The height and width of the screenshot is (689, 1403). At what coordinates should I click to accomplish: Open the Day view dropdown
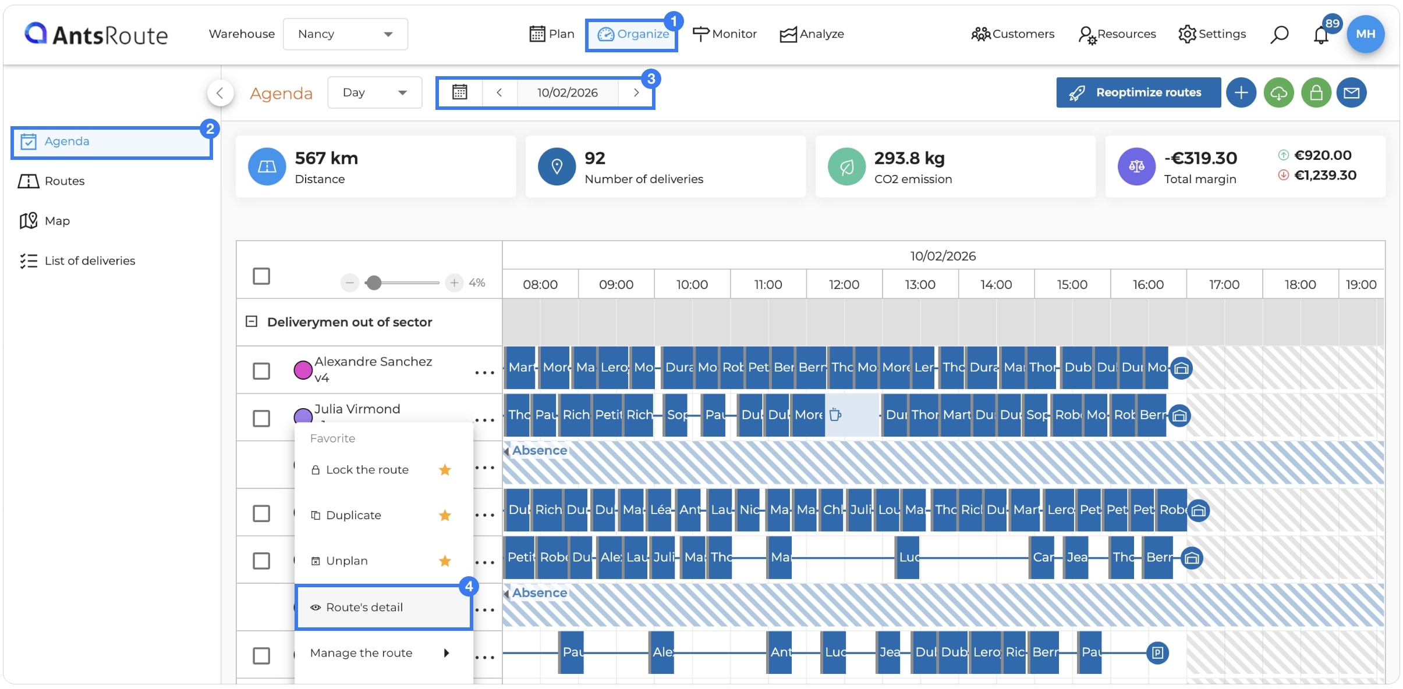point(374,92)
